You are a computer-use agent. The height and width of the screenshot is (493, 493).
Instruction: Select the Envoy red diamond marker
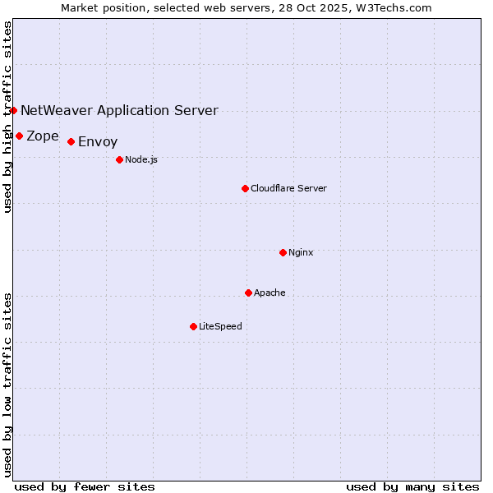(71, 142)
